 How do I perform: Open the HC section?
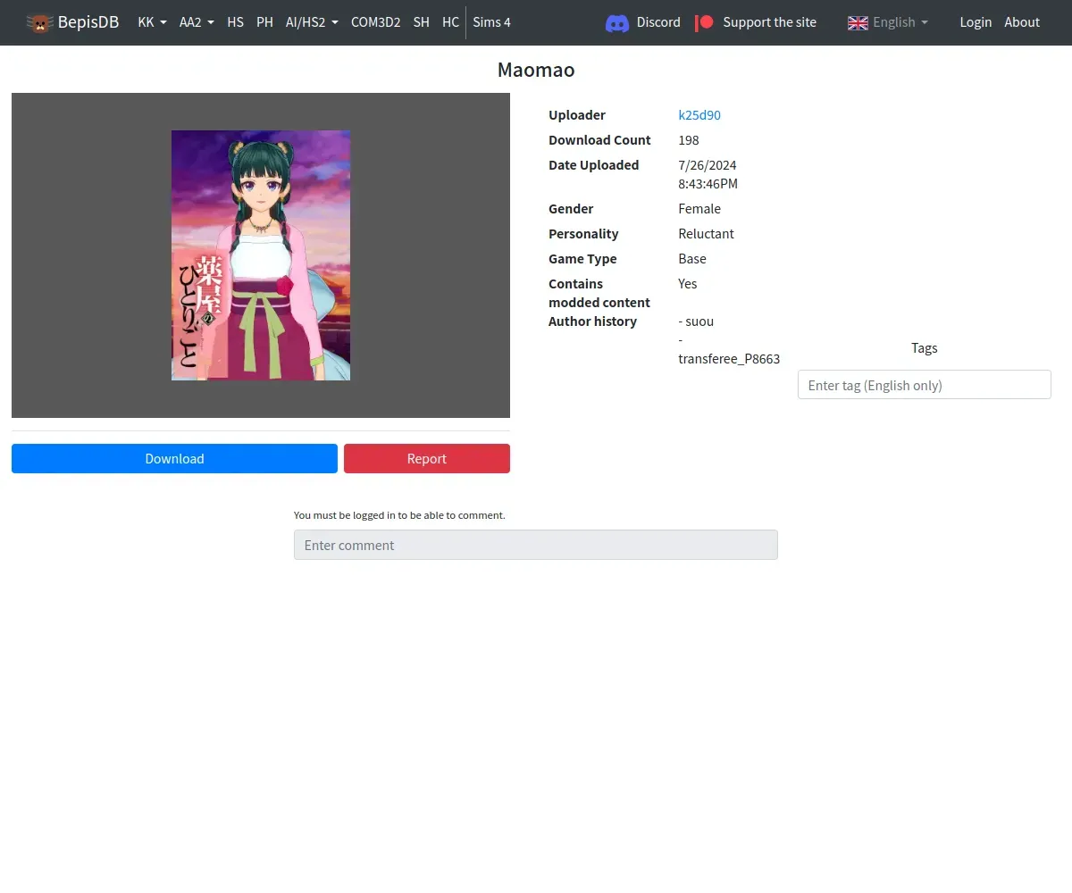point(450,22)
